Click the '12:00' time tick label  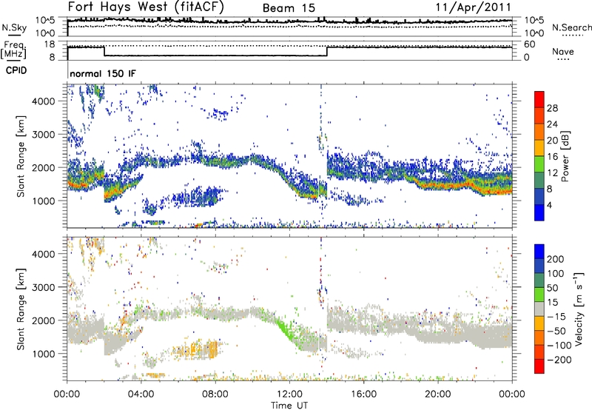coord(289,394)
